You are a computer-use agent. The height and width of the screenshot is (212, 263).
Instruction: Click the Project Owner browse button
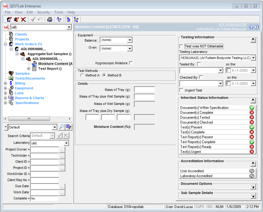pyautogui.click(x=62, y=150)
